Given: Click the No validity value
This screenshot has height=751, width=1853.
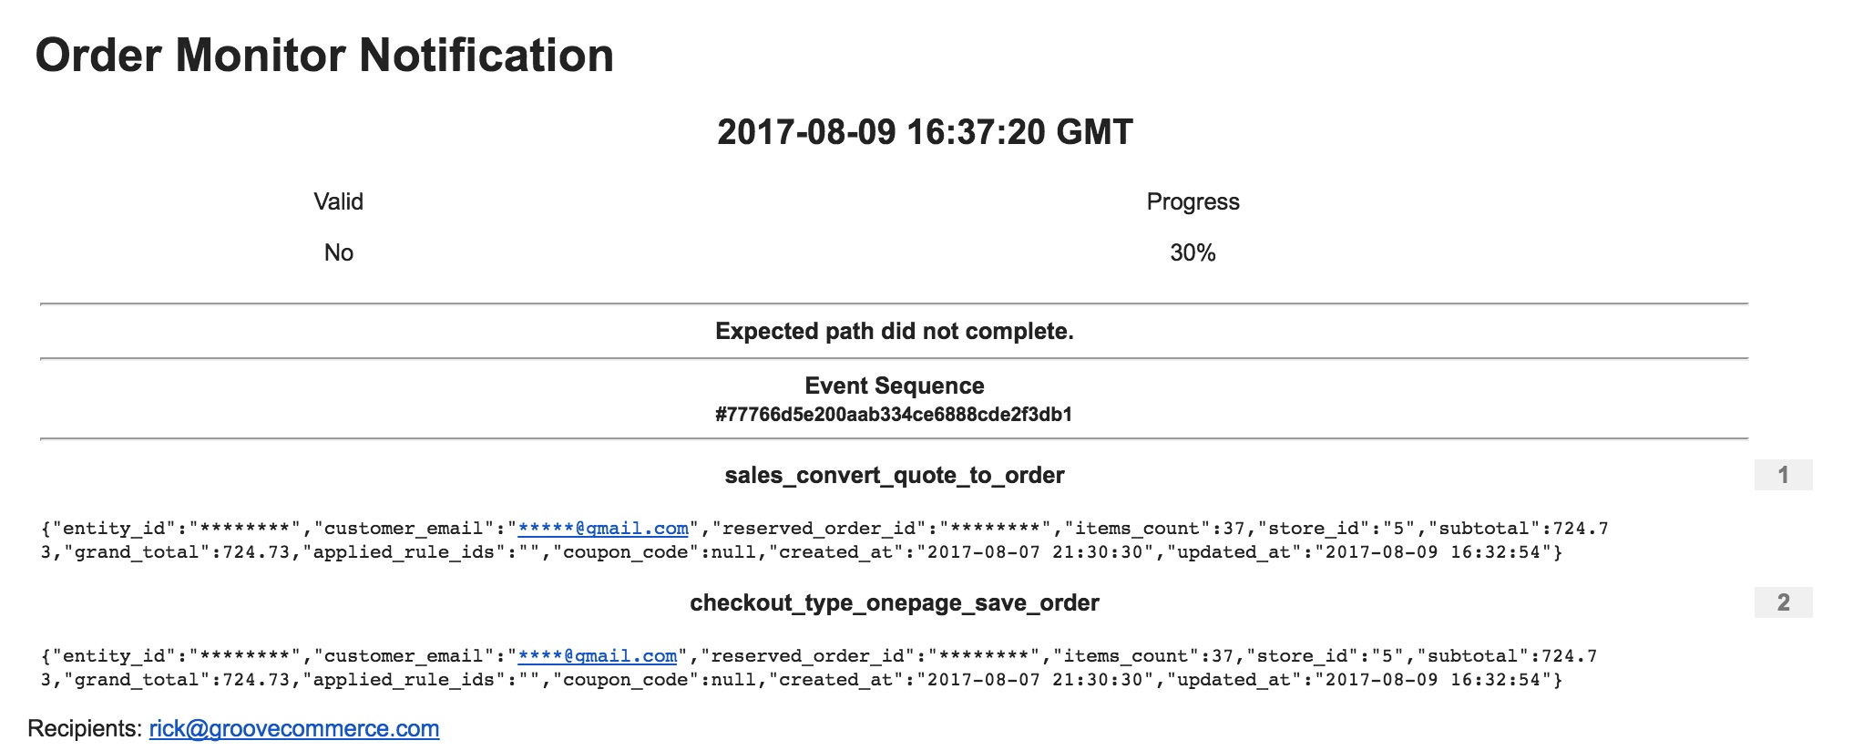Looking at the screenshot, I should [x=338, y=252].
